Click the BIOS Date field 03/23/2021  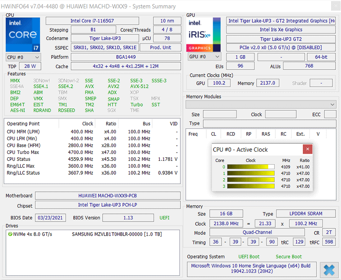click(50, 217)
